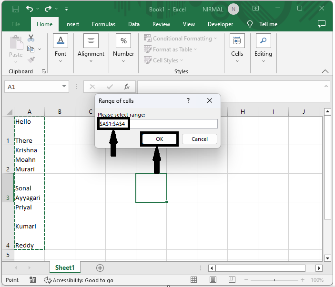335x287 pixels.
Task: Collapse the ribbon with chevron
Action: [325, 71]
